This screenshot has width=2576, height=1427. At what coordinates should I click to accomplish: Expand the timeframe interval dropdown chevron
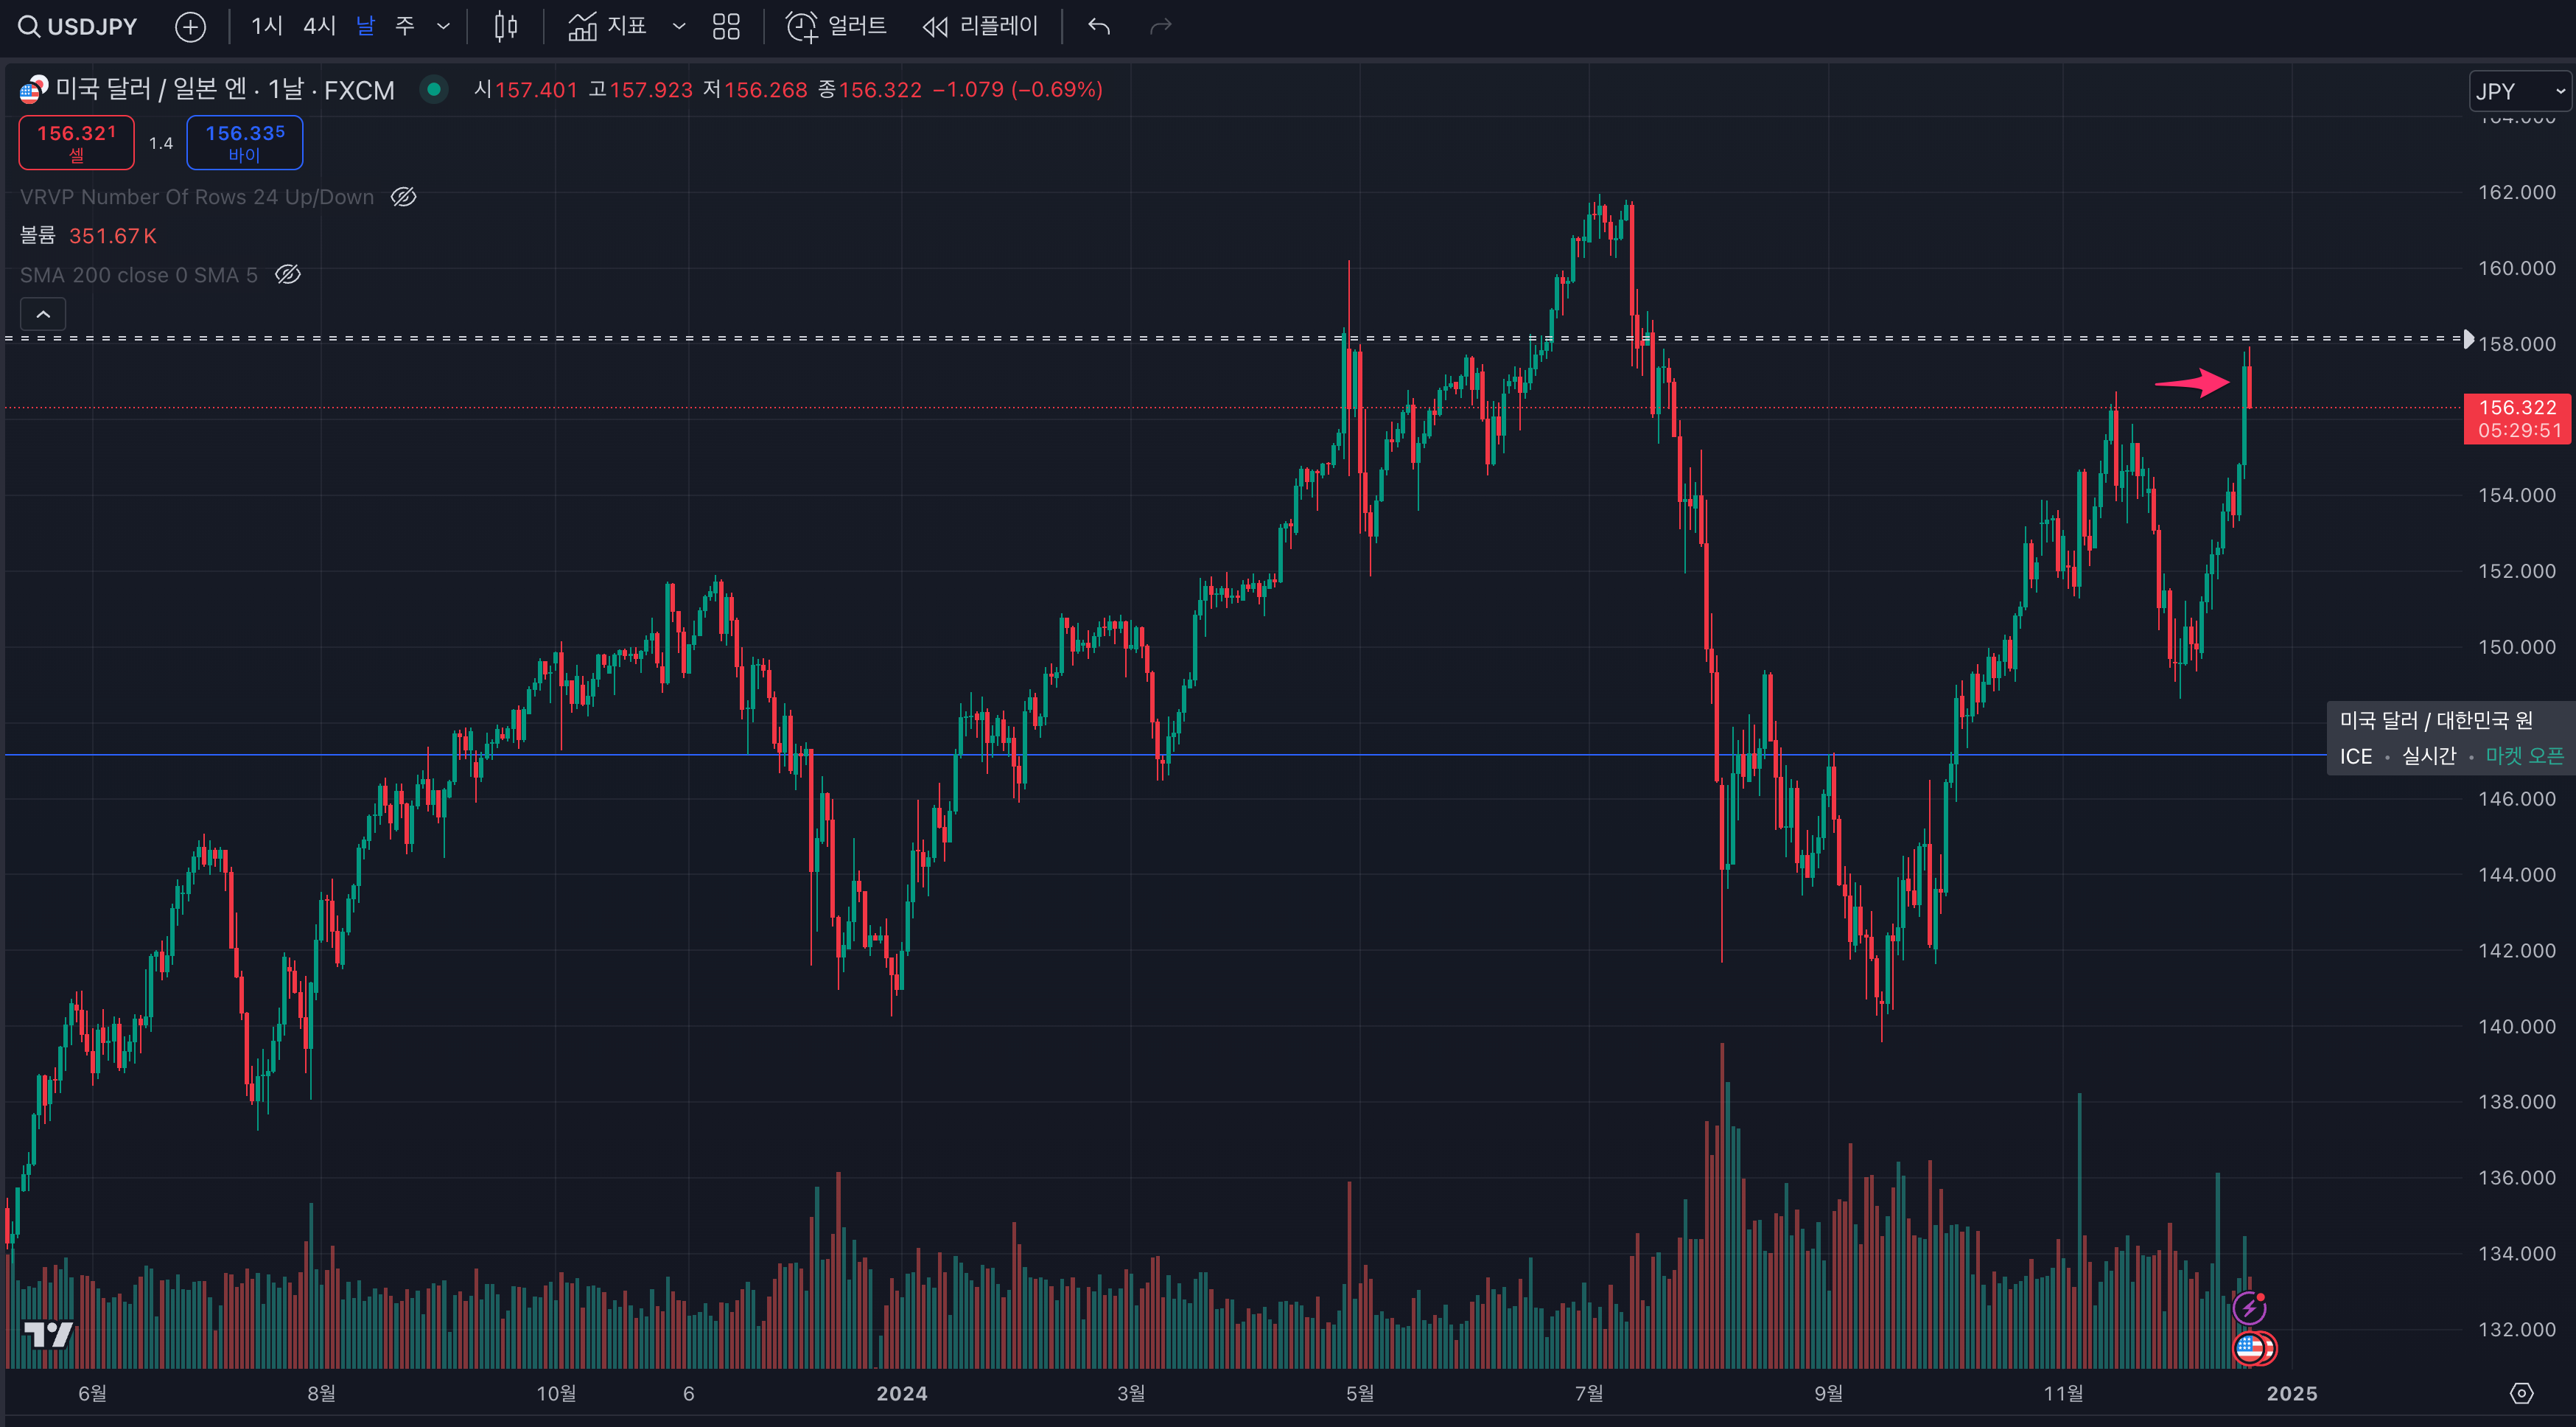(x=443, y=27)
